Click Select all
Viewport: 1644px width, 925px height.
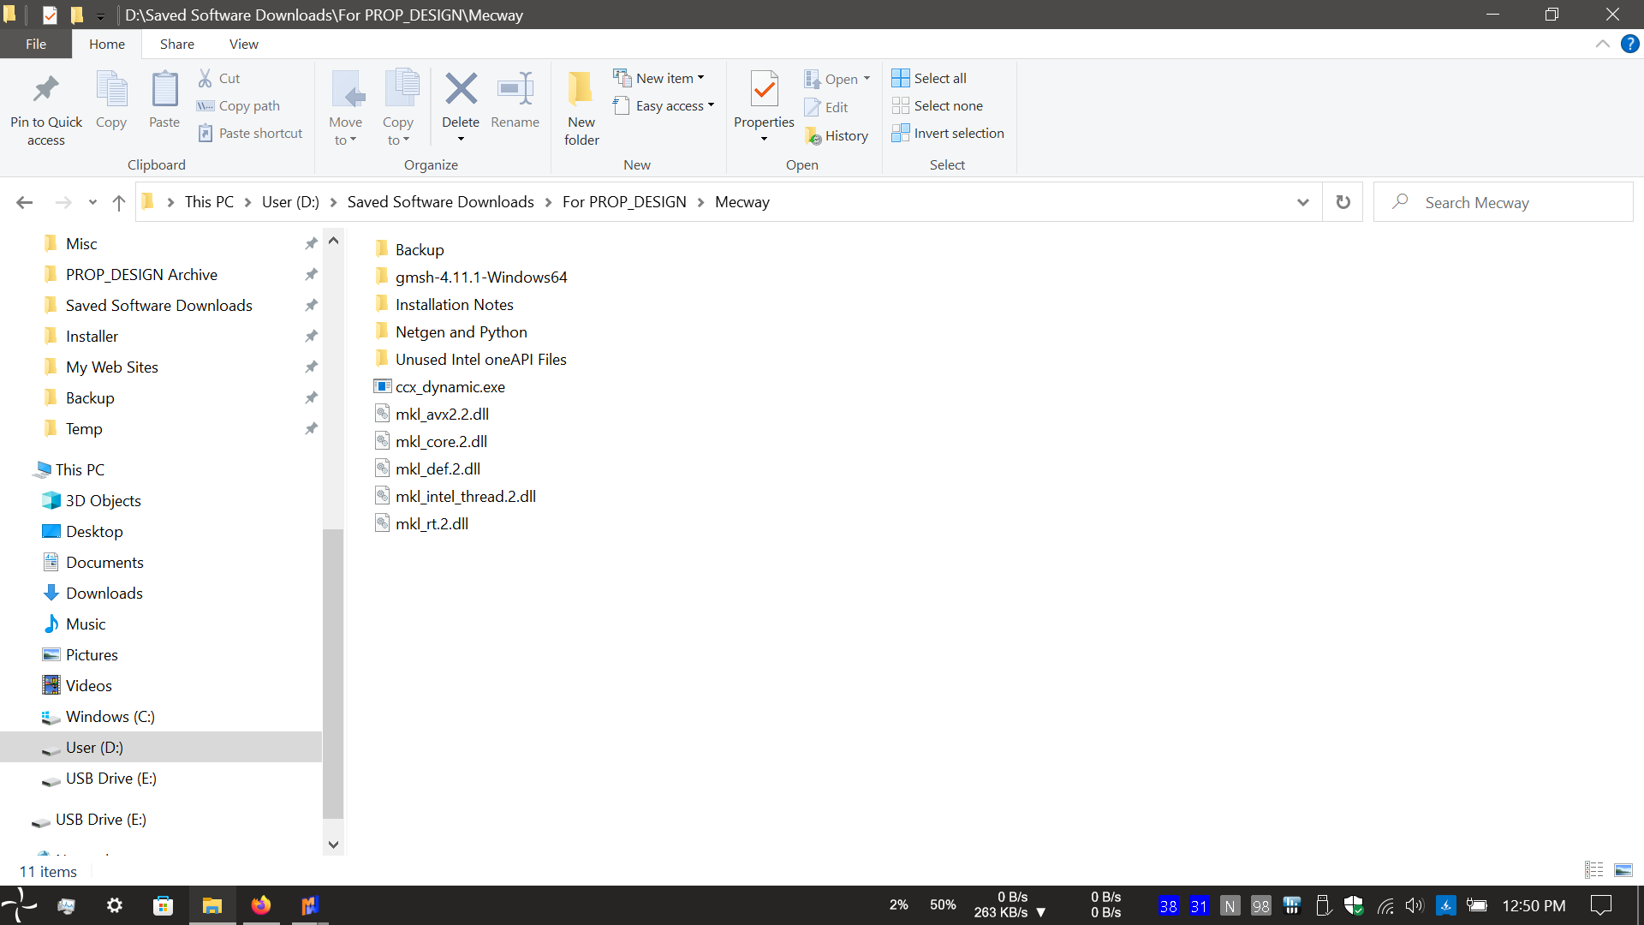tap(929, 78)
